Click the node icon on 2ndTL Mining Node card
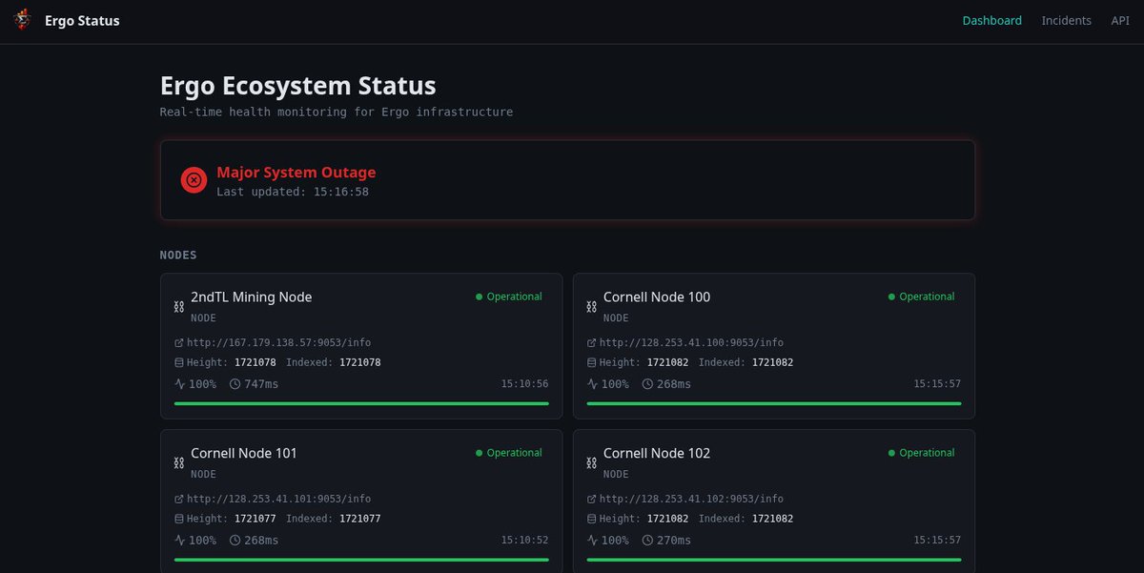Screen dimensions: 1144x573 coord(177,307)
